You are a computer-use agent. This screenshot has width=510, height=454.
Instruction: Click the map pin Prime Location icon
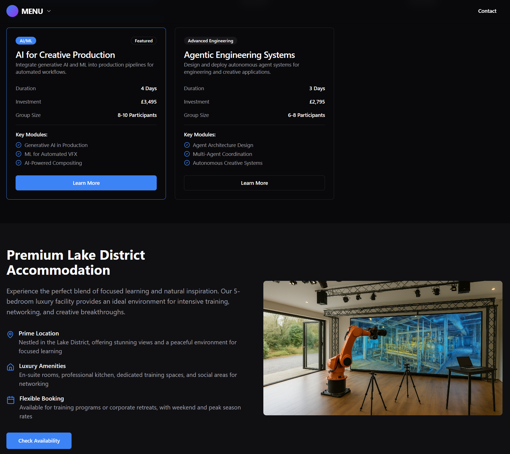[10, 335]
